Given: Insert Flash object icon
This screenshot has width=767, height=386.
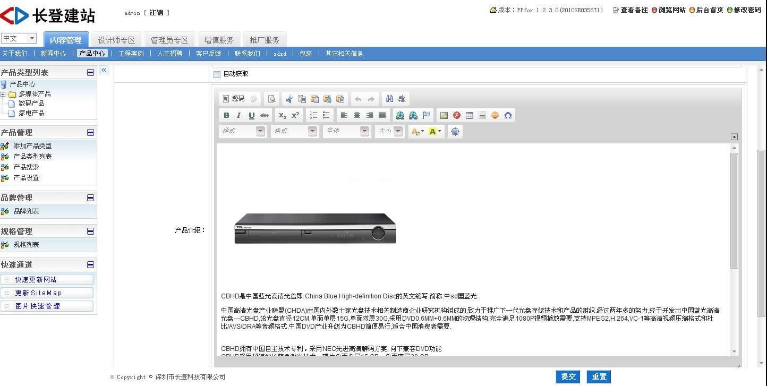Looking at the screenshot, I should click(457, 115).
